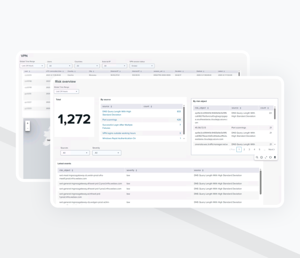Refresh the By risk object panel
300x258 pixels.
(270, 157)
